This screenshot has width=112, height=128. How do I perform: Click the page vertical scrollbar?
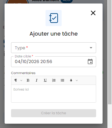[110, 52]
